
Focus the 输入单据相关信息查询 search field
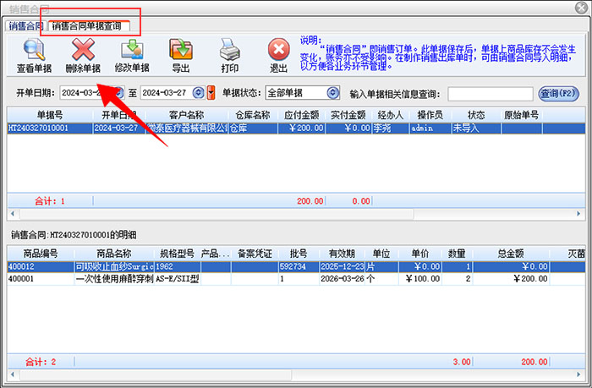pyautogui.click(x=490, y=93)
